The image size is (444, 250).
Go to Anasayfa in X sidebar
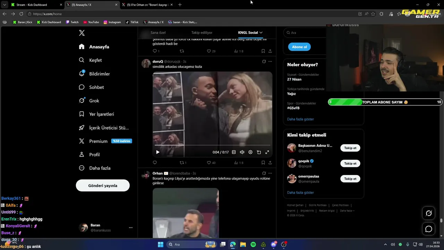point(94,47)
